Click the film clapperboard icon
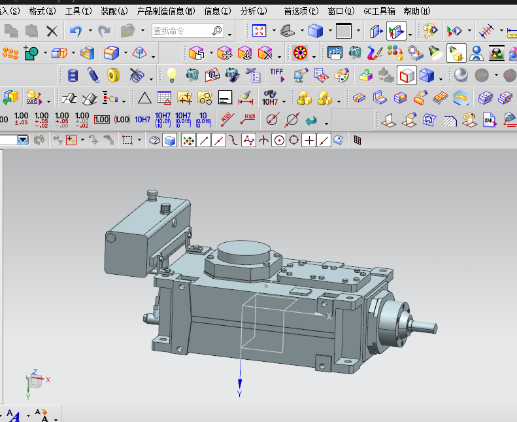 [x=335, y=53]
